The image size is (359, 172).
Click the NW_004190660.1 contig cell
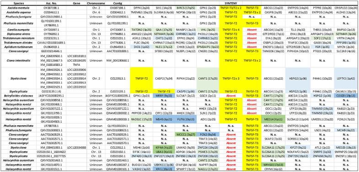118,60
